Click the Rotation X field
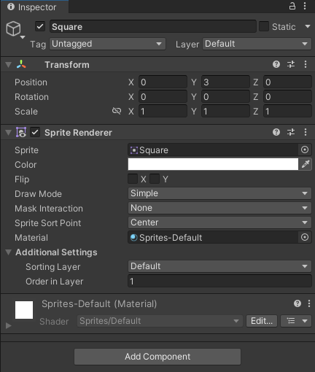The image size is (315, 372). point(163,97)
